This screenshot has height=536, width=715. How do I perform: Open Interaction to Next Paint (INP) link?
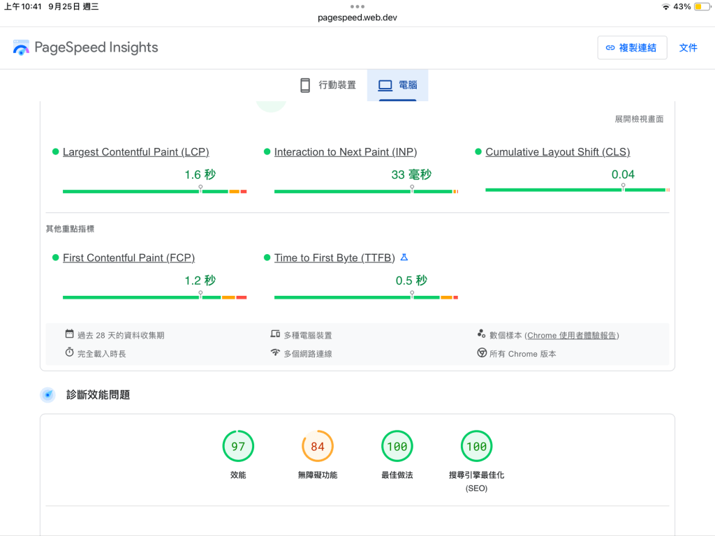pyautogui.click(x=345, y=152)
